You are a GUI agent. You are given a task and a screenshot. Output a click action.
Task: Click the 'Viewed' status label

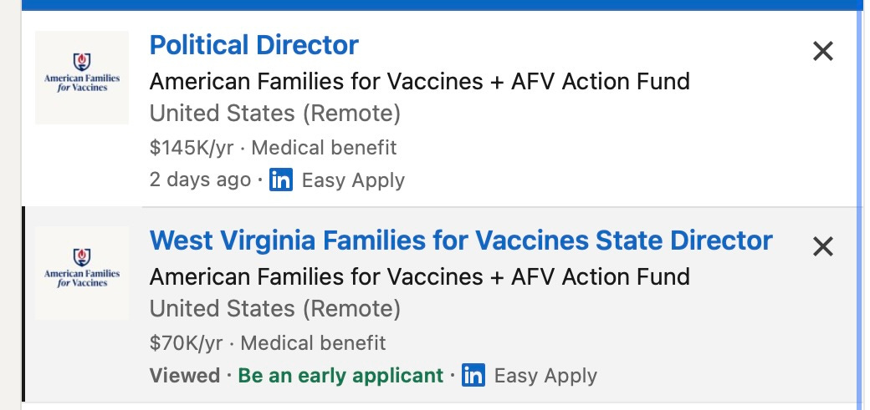pos(184,375)
